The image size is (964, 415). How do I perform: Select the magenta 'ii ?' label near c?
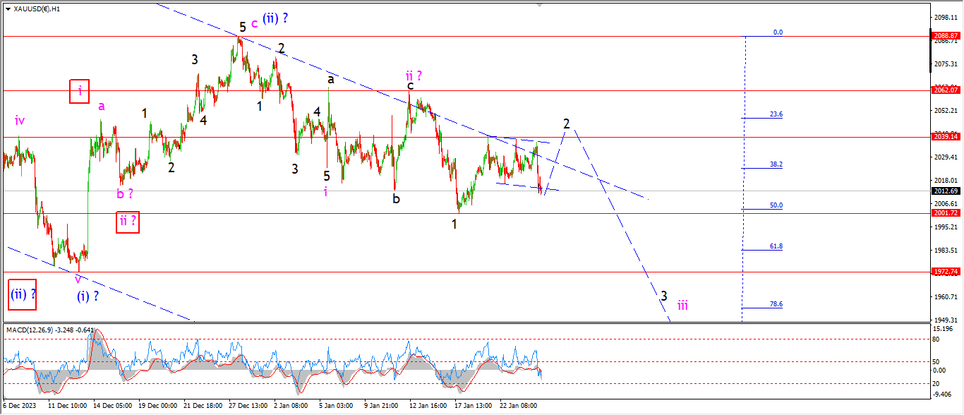pyautogui.click(x=414, y=75)
